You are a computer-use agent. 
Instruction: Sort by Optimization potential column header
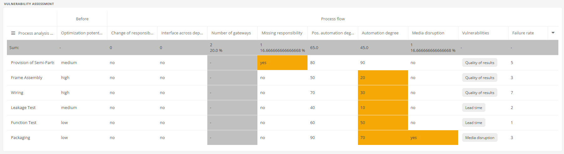coord(82,33)
